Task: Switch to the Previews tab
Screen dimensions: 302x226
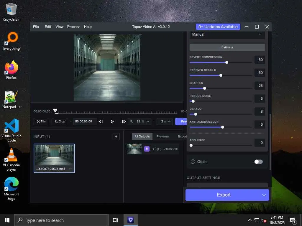Action: point(163,137)
